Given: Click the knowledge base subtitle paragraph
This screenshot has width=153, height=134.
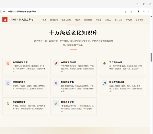Looking at the screenshot, I should (74, 43).
